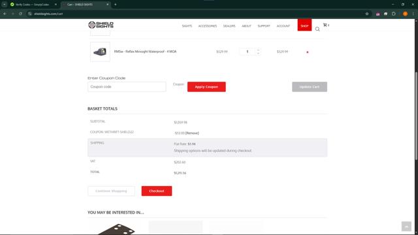418x235 pixels.
Task: Switch to the Cart - SHIELD SIGHTS tab
Action: [x=86, y=5]
